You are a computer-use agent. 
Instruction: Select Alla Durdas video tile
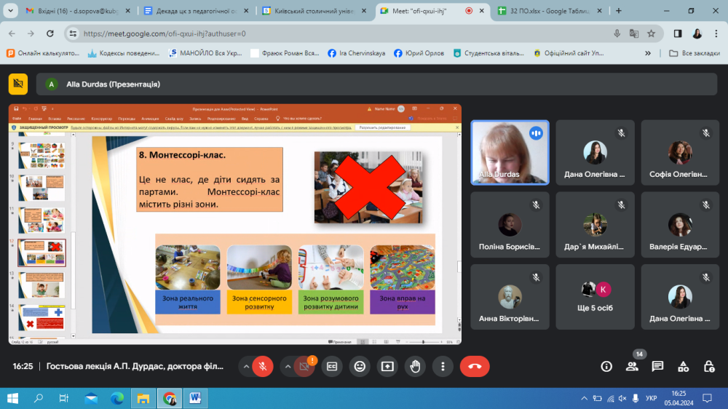click(x=510, y=153)
